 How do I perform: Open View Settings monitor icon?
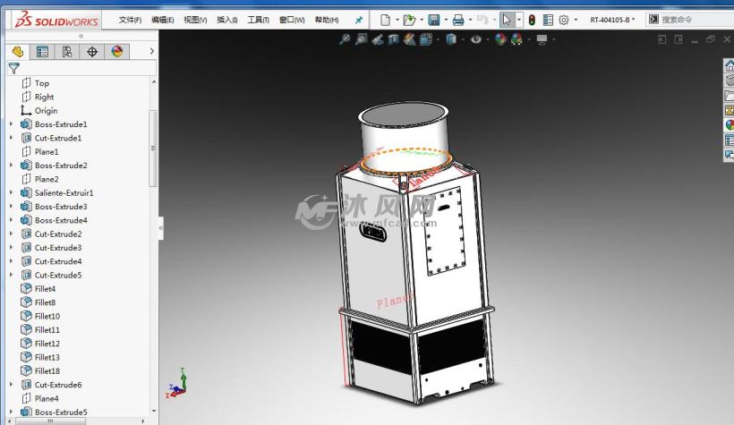click(542, 39)
